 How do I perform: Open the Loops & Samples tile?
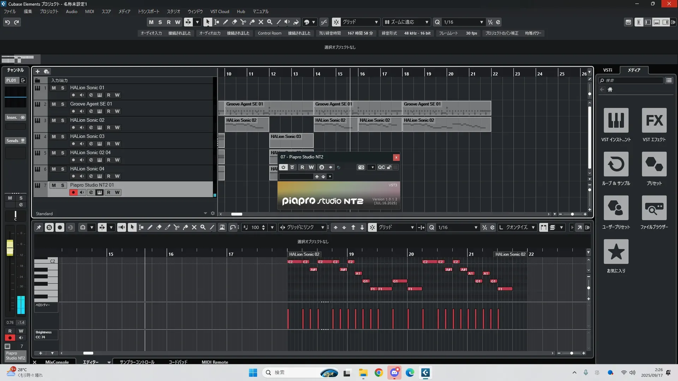click(x=616, y=164)
